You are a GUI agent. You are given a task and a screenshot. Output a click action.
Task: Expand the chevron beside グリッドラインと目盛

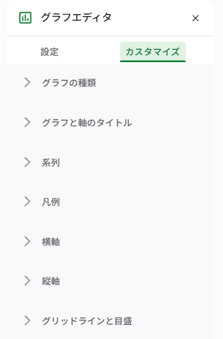click(x=27, y=320)
